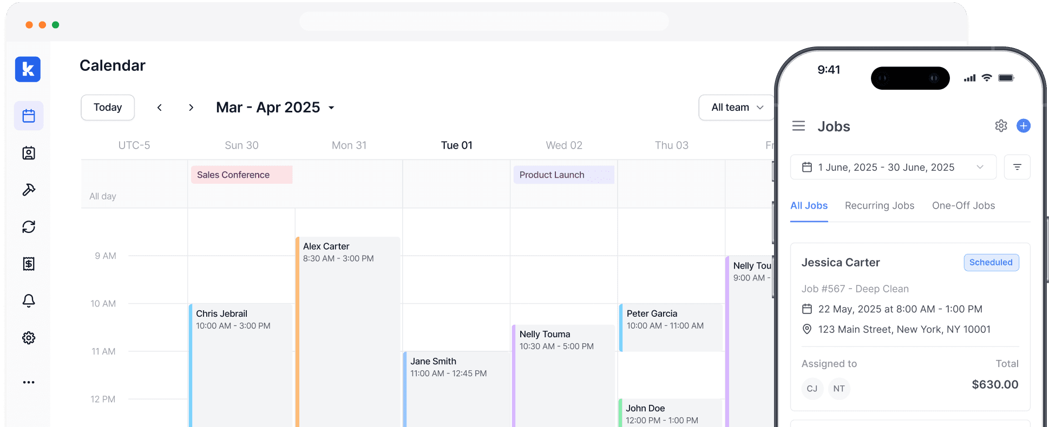The width and height of the screenshot is (1049, 427).
Task: Switch to the All Jobs tab
Action: click(x=809, y=205)
